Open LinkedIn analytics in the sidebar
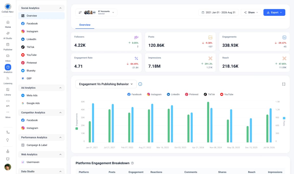The image size is (294, 174). click(x=41, y=39)
